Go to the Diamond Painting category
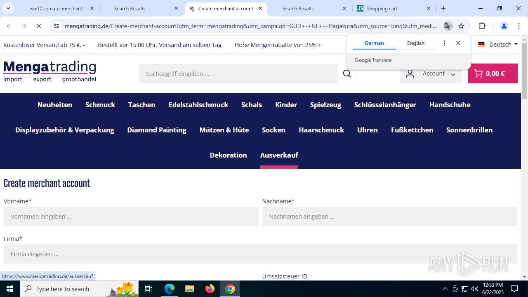 [x=157, y=130]
